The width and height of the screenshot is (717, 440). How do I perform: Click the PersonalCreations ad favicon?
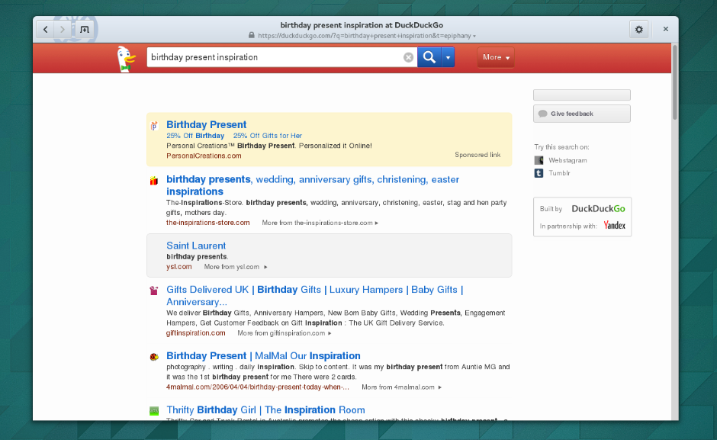154,125
